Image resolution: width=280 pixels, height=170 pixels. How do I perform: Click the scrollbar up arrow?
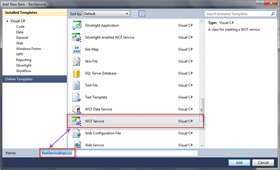[201, 21]
